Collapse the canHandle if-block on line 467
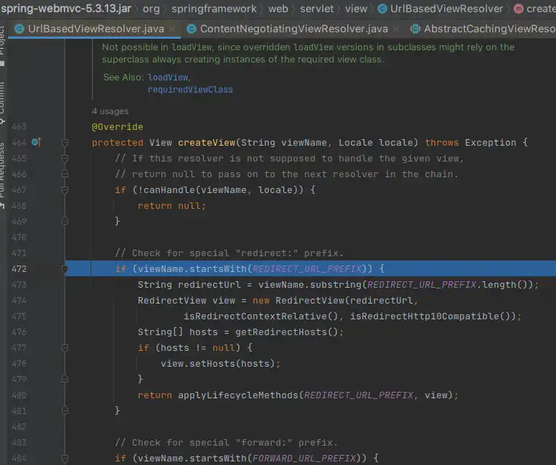The height and width of the screenshot is (465, 556). [x=65, y=190]
